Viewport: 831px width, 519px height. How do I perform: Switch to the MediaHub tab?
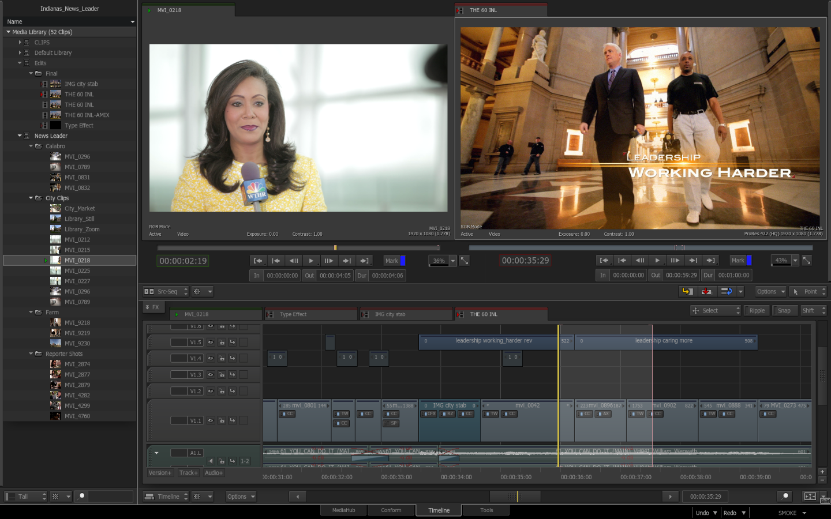(343, 510)
